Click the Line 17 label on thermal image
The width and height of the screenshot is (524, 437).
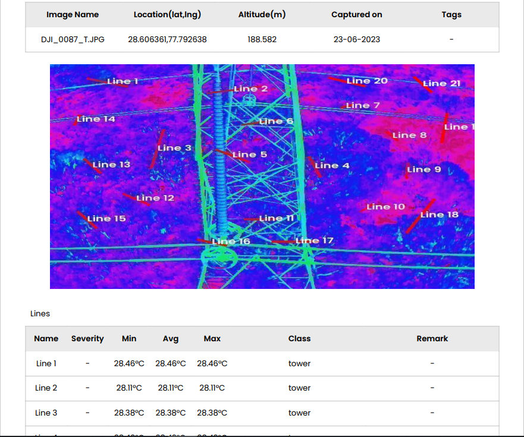click(x=314, y=241)
